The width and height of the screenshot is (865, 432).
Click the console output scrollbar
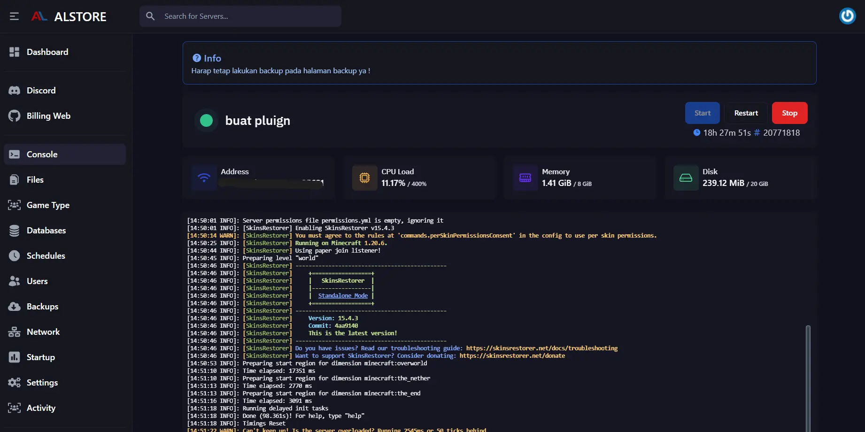coord(808,376)
